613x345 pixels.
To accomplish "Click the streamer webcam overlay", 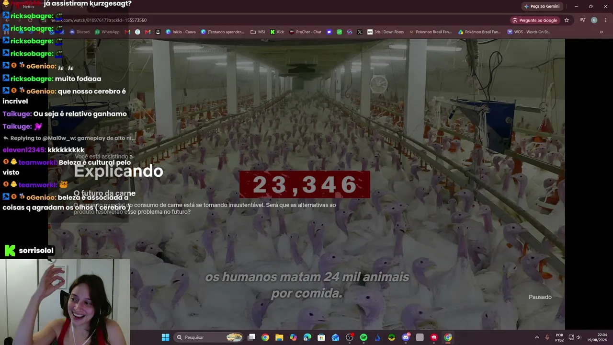I will [65, 302].
